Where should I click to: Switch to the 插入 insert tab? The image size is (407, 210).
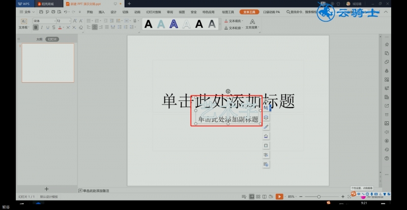(x=101, y=12)
